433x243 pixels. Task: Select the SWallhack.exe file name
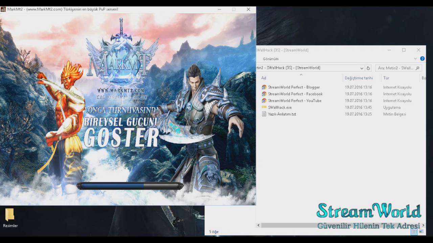(x=280, y=107)
